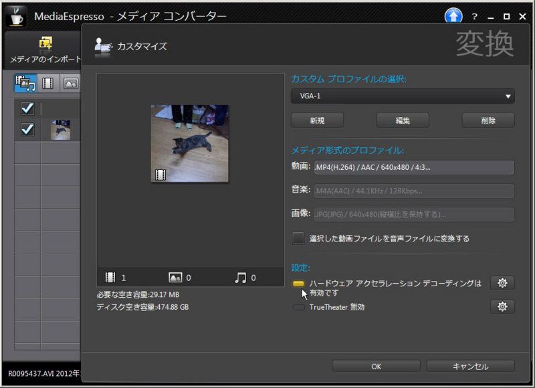
Task: Click the 新規 button
Action: [317, 120]
